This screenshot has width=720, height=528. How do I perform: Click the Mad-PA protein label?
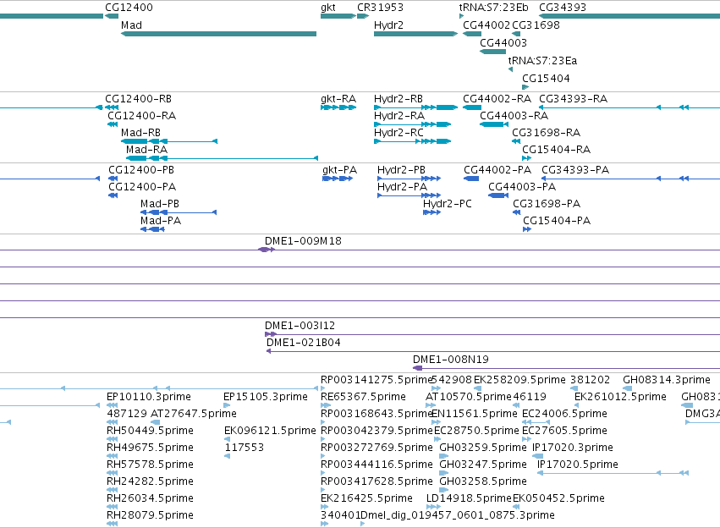click(x=161, y=221)
